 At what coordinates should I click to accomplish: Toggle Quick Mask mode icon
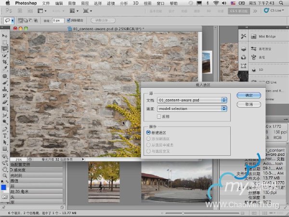(5, 197)
